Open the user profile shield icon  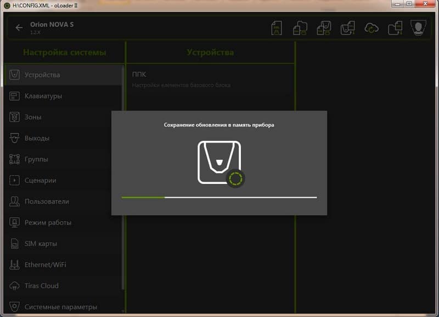(x=418, y=28)
